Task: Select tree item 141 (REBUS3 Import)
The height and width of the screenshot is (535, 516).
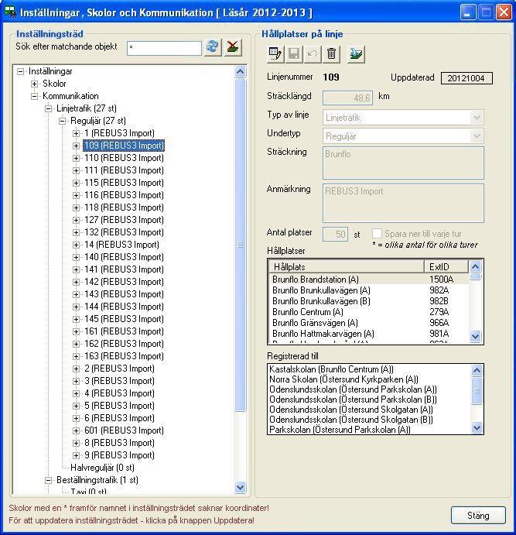Action: click(x=124, y=269)
